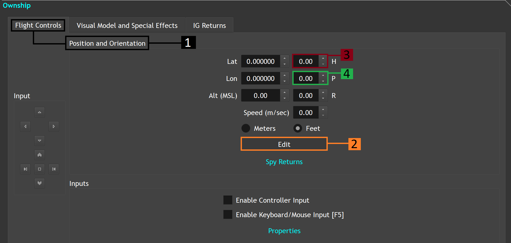Click the double down chevron input button

pos(40,183)
